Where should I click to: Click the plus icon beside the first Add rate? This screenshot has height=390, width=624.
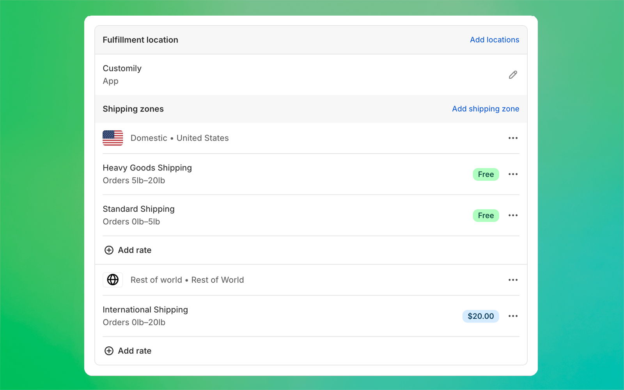click(109, 250)
